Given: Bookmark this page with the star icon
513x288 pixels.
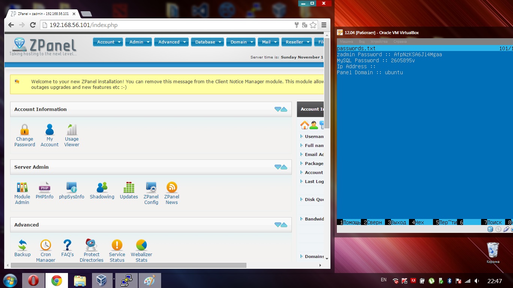Looking at the screenshot, I should coord(313,25).
